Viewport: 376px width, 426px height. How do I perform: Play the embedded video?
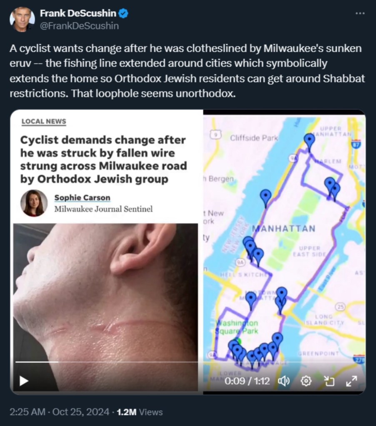point(24,381)
